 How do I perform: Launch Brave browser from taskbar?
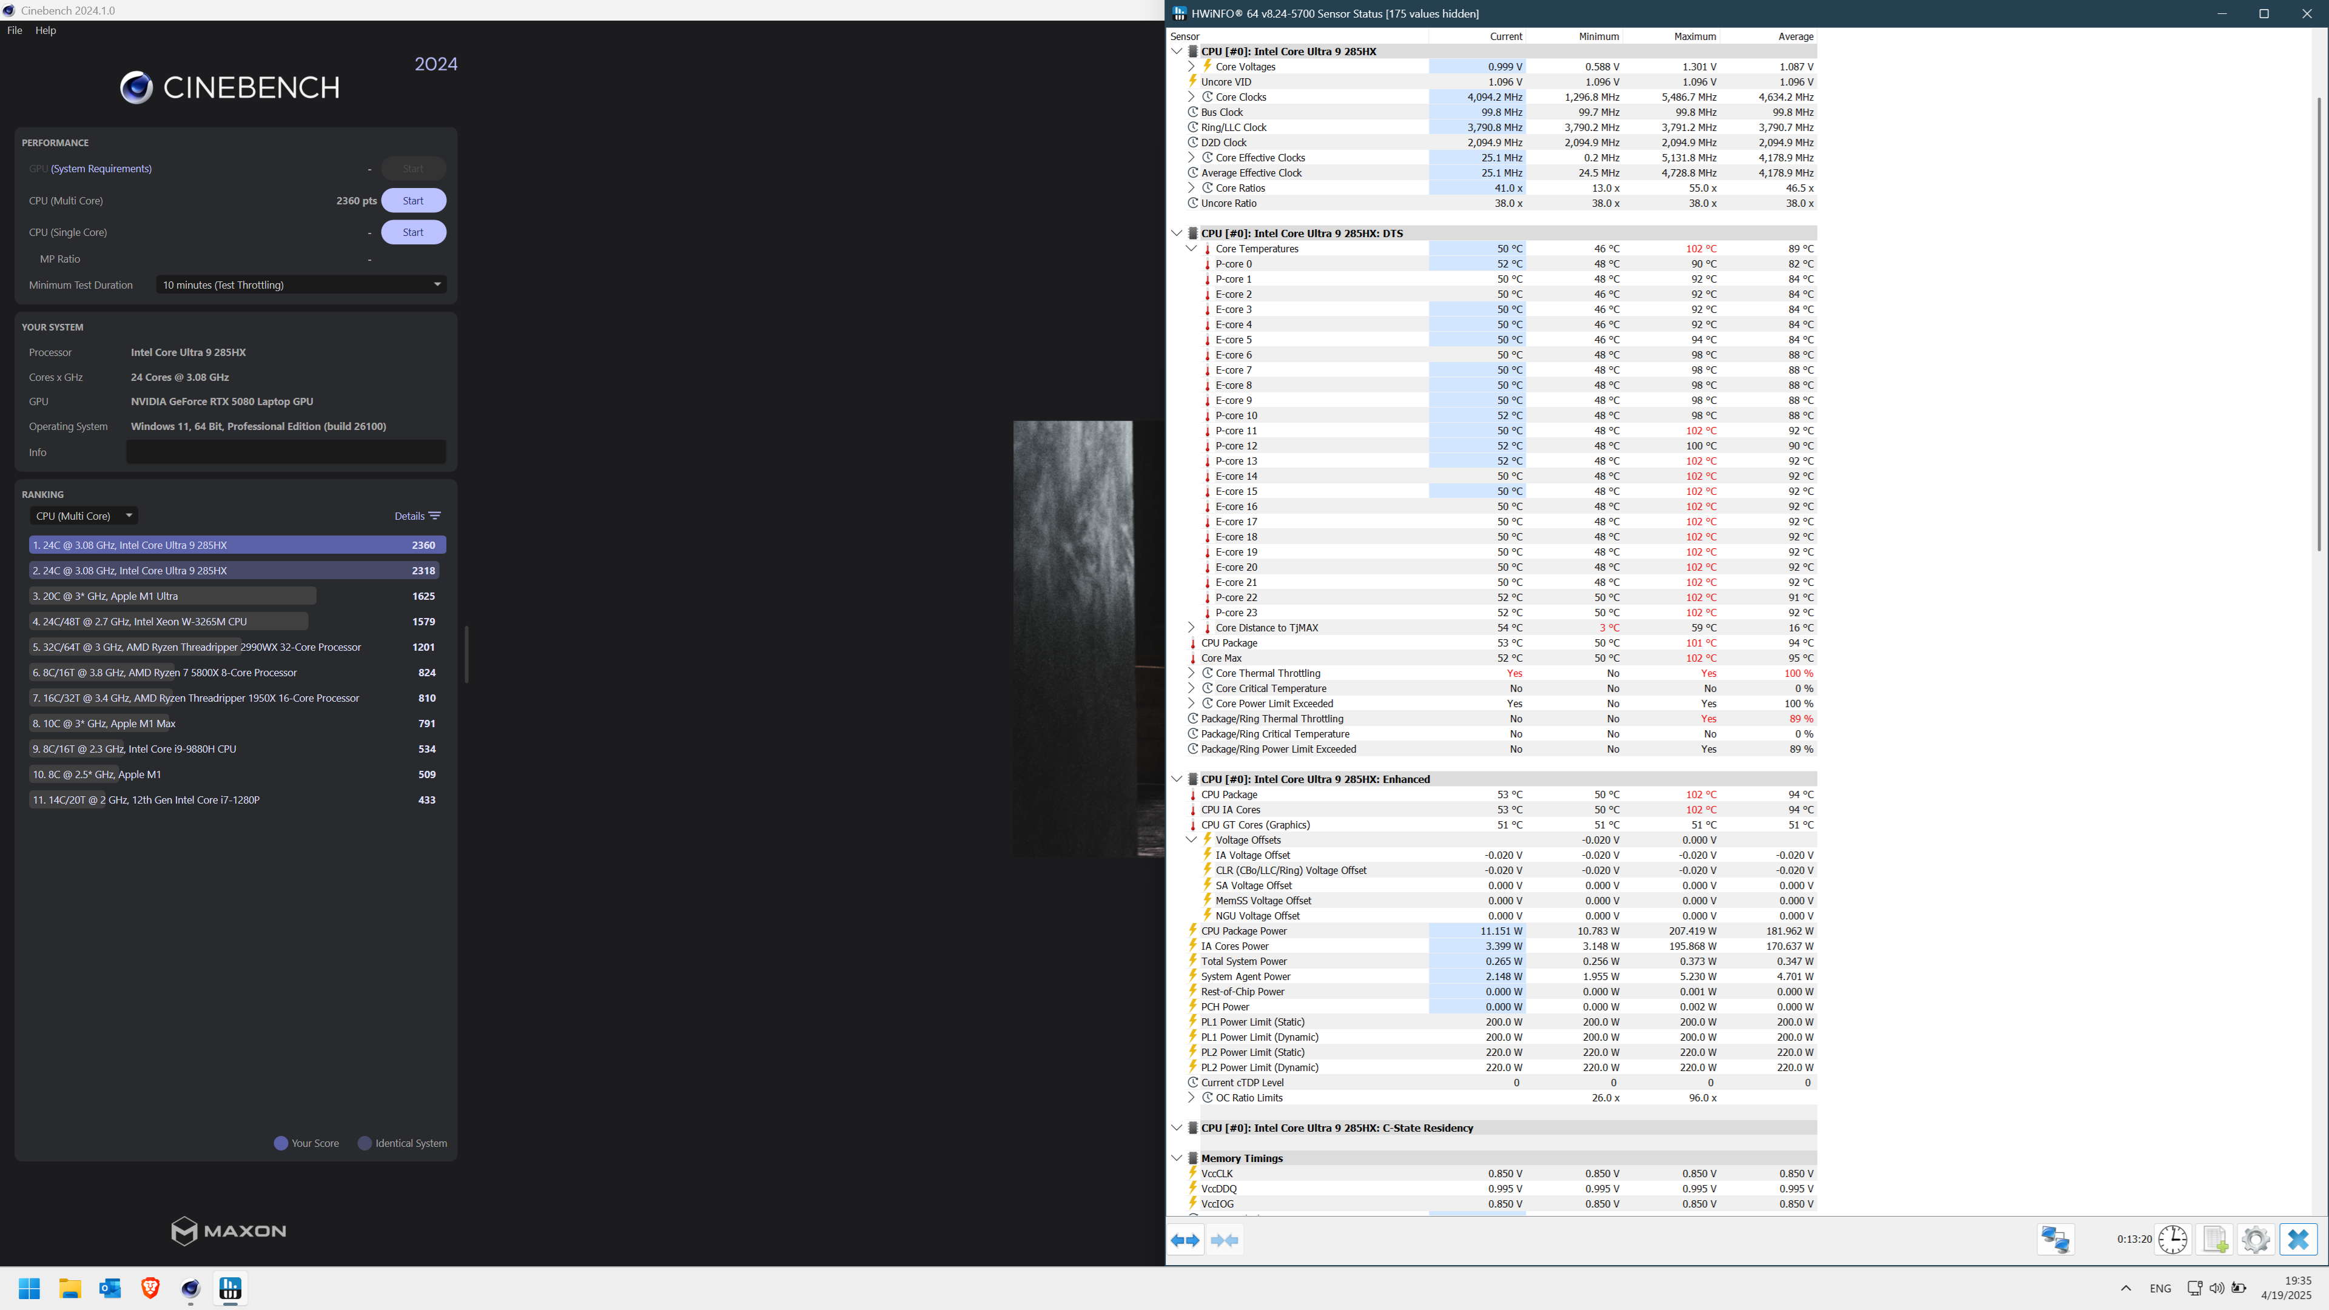[x=150, y=1288]
